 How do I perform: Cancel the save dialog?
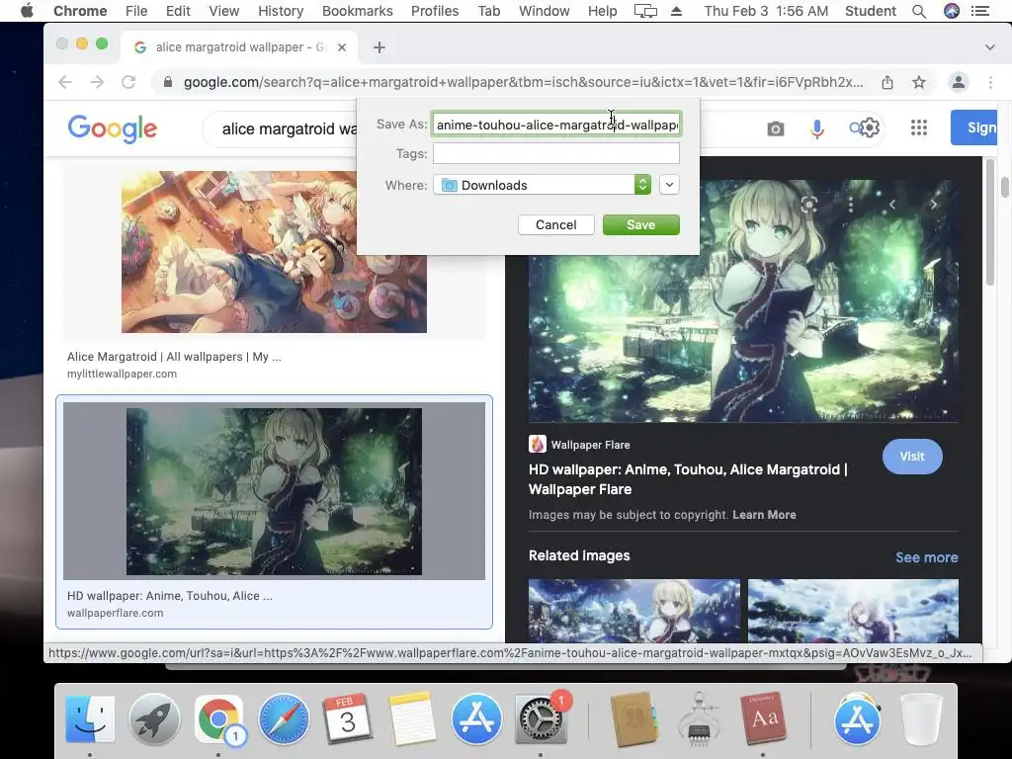pos(555,224)
